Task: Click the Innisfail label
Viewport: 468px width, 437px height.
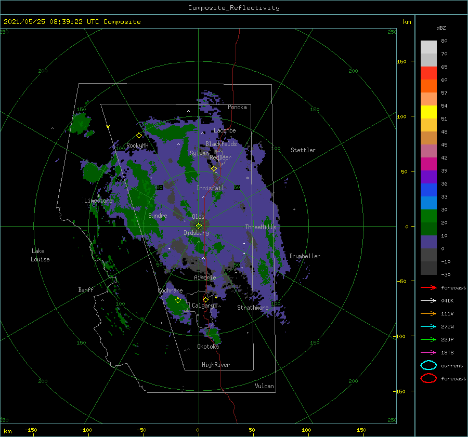Action: (210, 188)
